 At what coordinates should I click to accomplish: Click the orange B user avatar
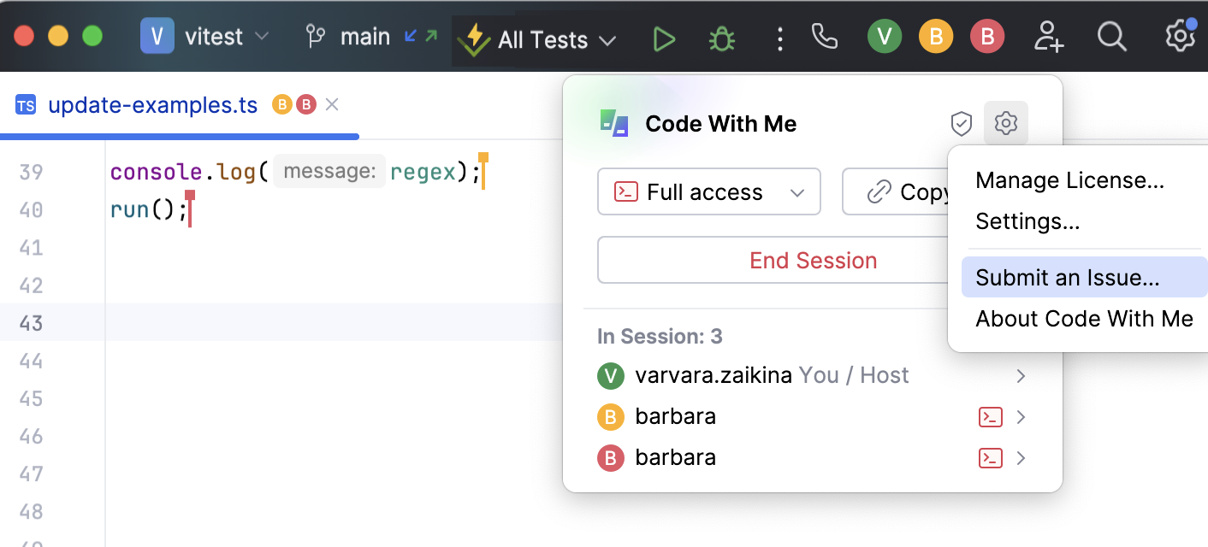coord(936,37)
